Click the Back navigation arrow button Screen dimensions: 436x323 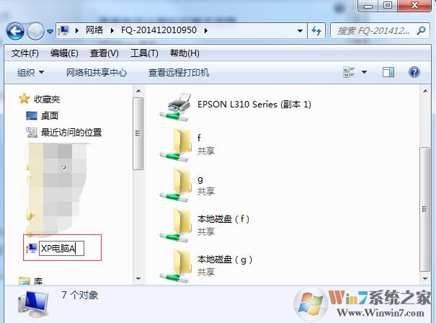point(15,31)
